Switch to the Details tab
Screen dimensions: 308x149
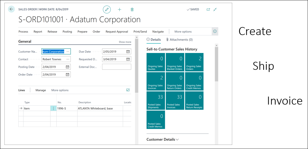pos(154,39)
